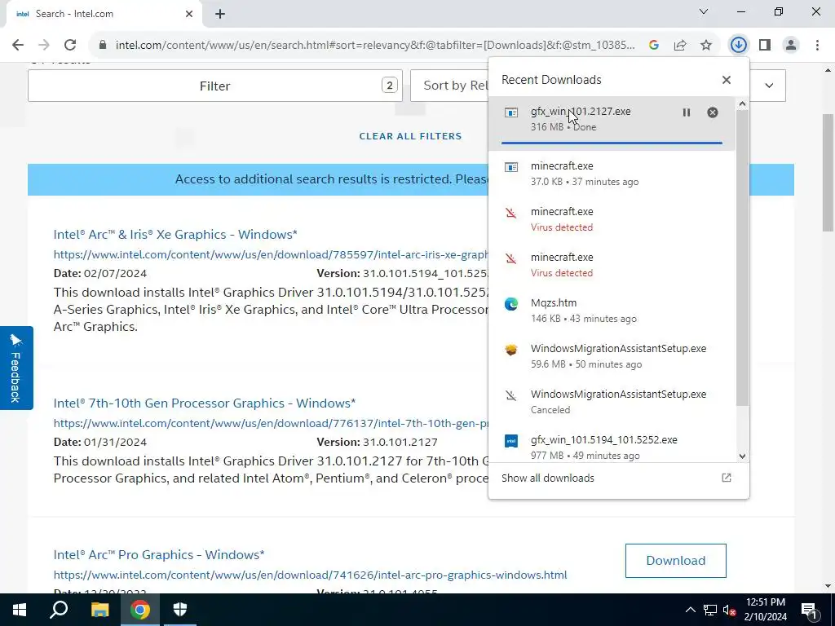Image resolution: width=835 pixels, height=626 pixels.
Task: Click the forward navigation arrow
Action: click(x=44, y=46)
